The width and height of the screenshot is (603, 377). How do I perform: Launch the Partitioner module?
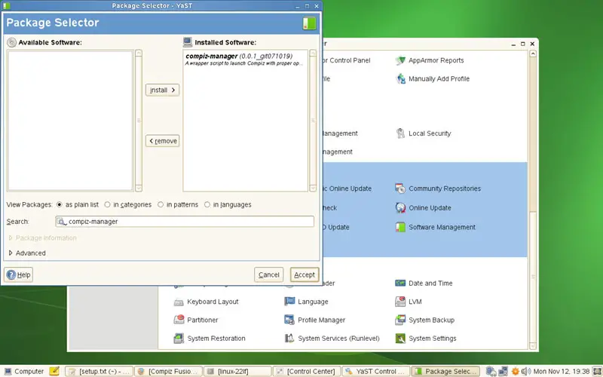pos(196,320)
